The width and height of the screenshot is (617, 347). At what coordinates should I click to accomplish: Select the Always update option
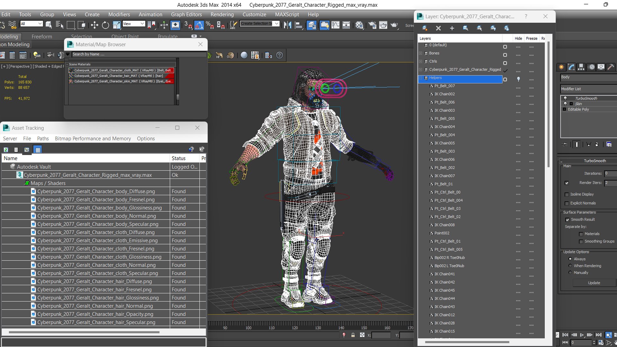pos(570,259)
